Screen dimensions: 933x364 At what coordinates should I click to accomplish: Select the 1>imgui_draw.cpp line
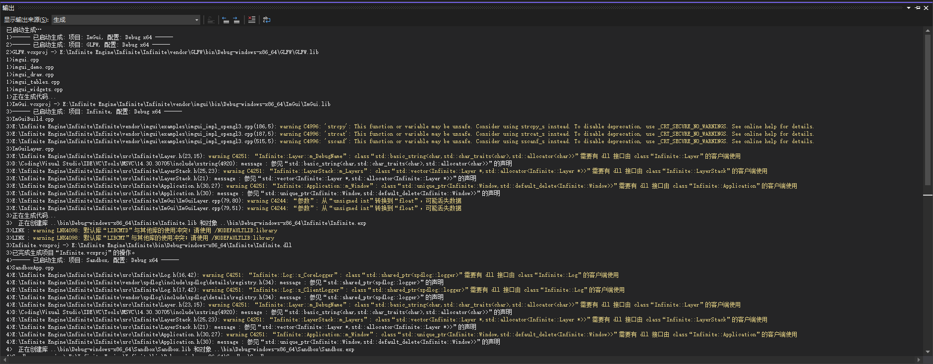(x=30, y=74)
